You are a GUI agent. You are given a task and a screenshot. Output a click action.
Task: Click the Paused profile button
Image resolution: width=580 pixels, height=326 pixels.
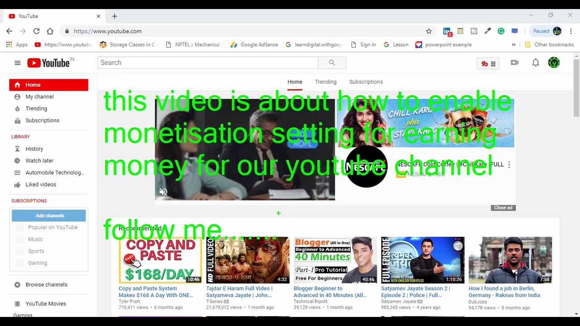[x=547, y=31]
